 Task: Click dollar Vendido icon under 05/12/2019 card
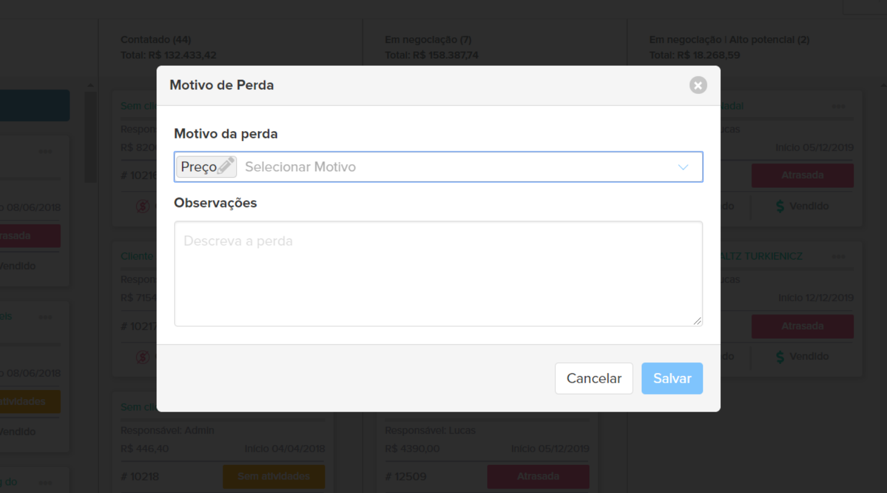[x=780, y=206]
